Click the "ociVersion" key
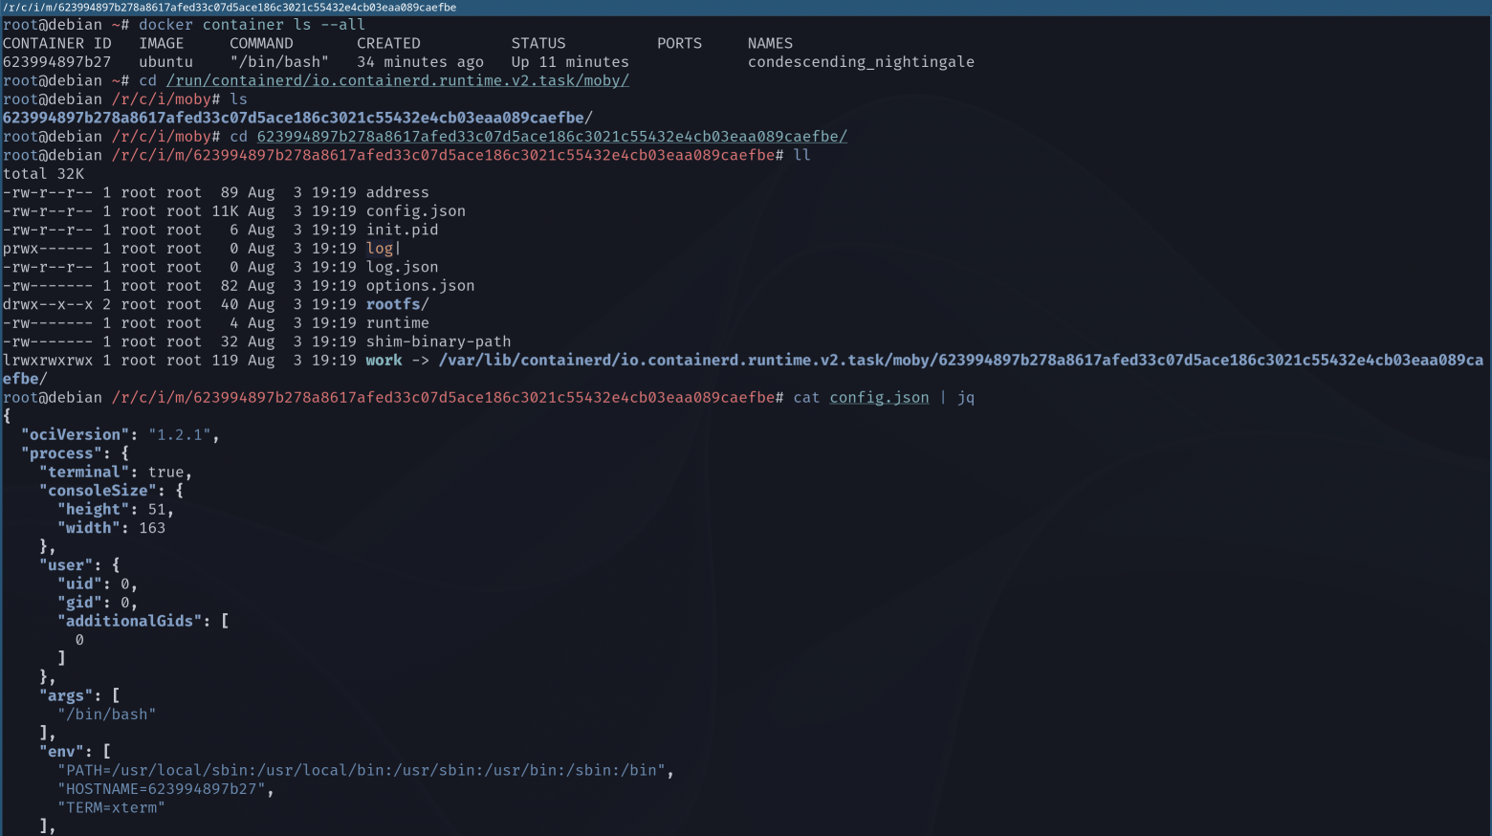Screen dimensions: 1492x836 click(x=76, y=435)
